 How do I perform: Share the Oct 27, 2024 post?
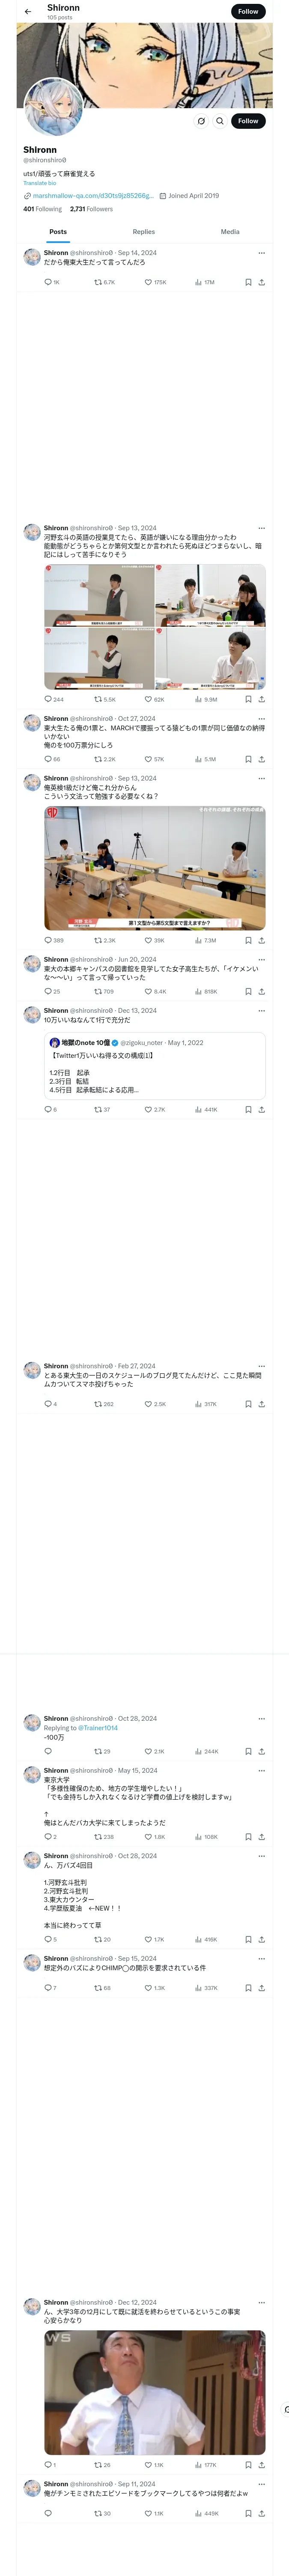coord(261,759)
